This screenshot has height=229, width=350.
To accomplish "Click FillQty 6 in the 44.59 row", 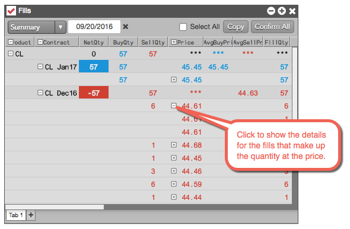I will click(286, 185).
